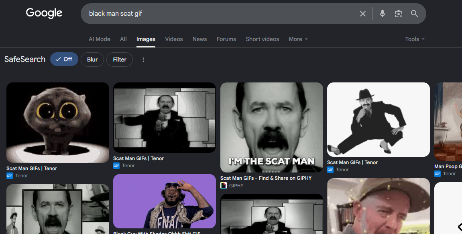462x234 pixels.
Task: Switch to the All results tab
Action: [124, 39]
